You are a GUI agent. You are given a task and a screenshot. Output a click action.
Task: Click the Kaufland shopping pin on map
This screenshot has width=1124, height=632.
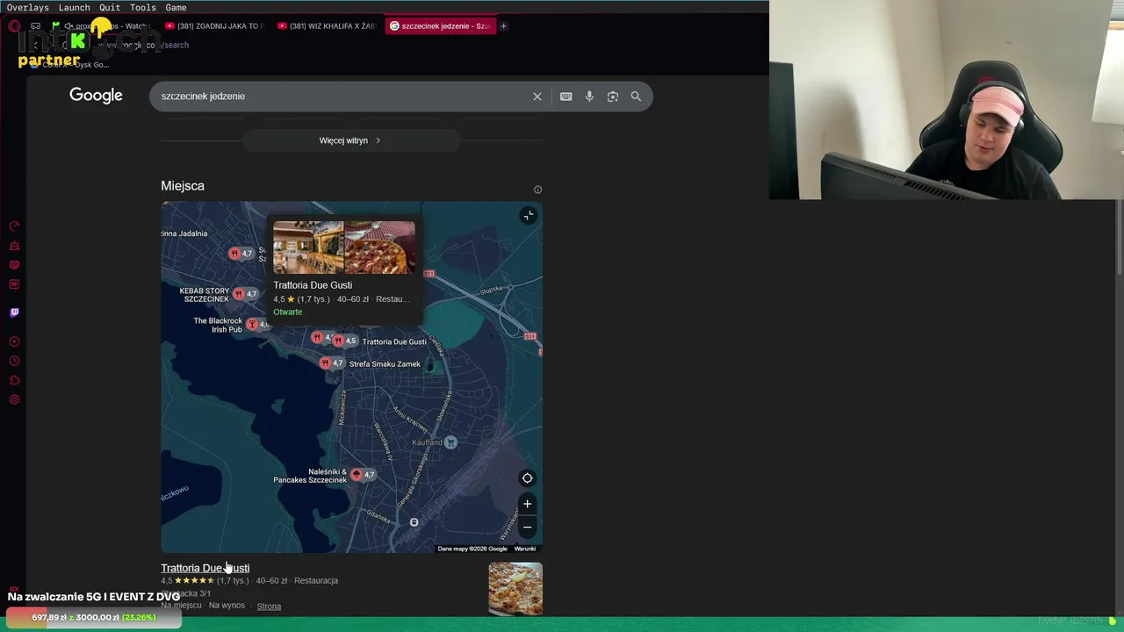[x=450, y=442]
